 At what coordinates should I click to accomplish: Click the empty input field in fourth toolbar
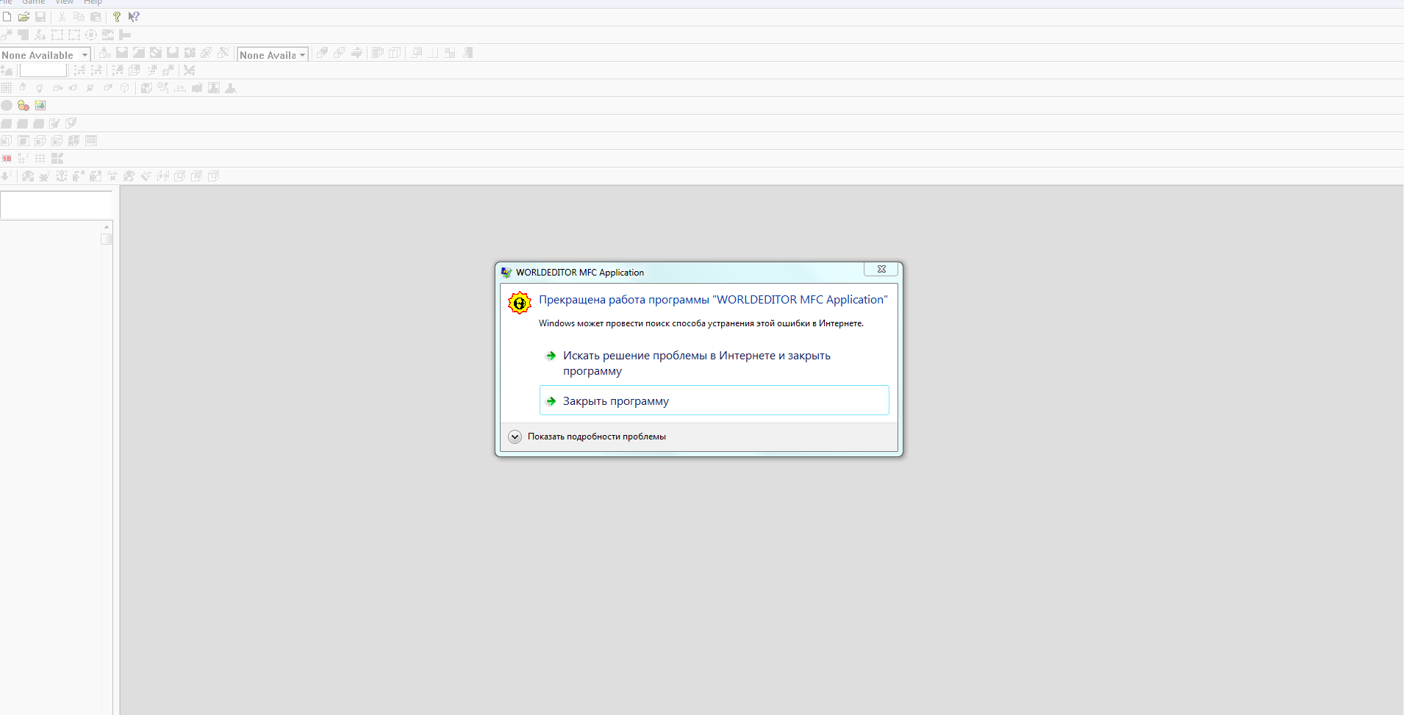click(43, 70)
